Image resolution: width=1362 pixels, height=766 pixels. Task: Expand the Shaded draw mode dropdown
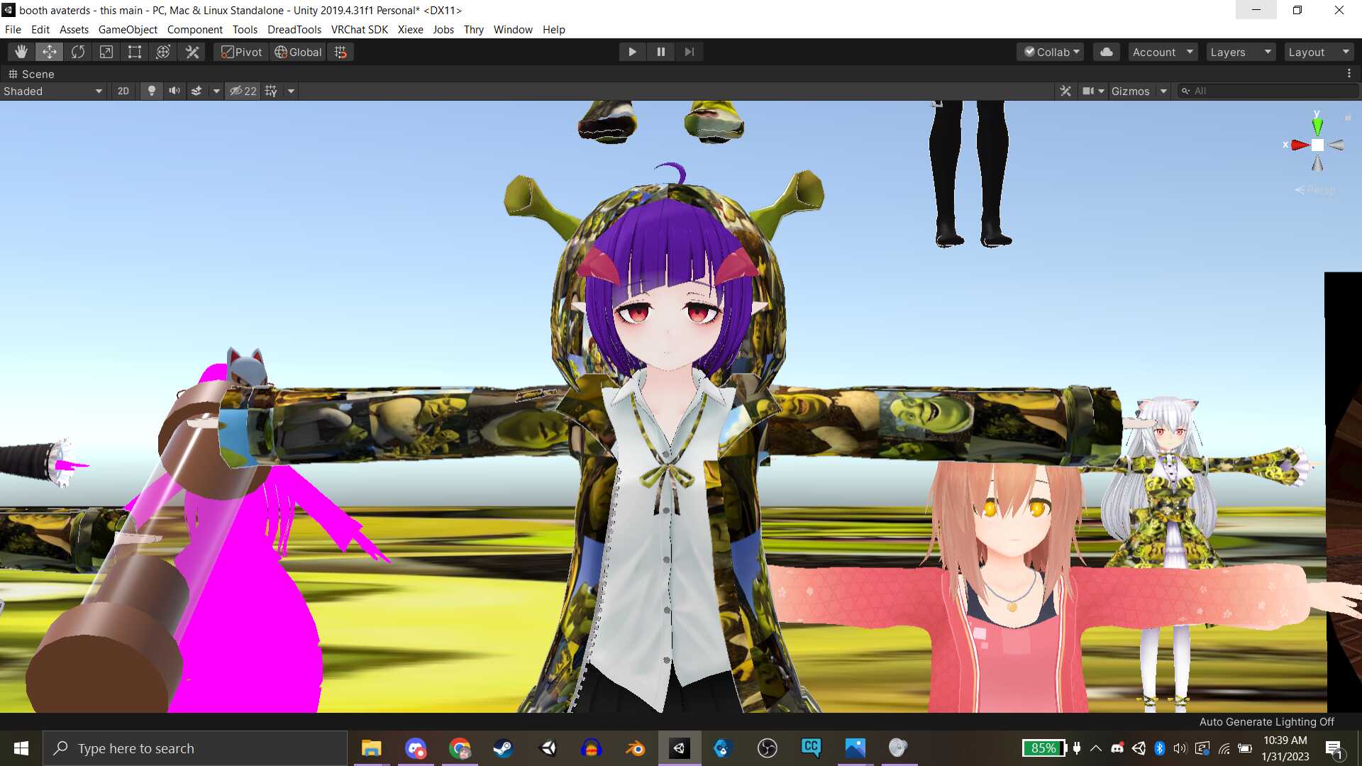tap(53, 91)
